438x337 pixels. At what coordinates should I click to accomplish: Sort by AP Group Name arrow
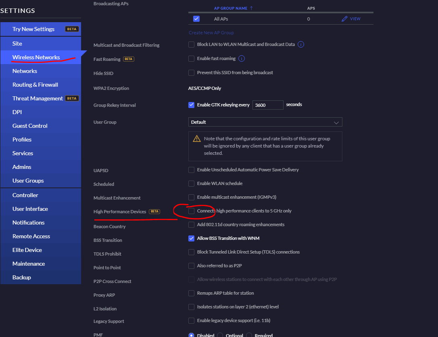[252, 8]
